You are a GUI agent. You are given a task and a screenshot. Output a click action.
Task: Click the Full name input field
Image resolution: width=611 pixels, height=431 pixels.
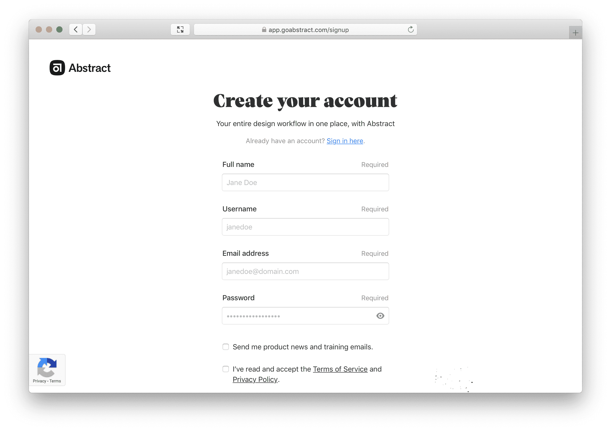305,182
